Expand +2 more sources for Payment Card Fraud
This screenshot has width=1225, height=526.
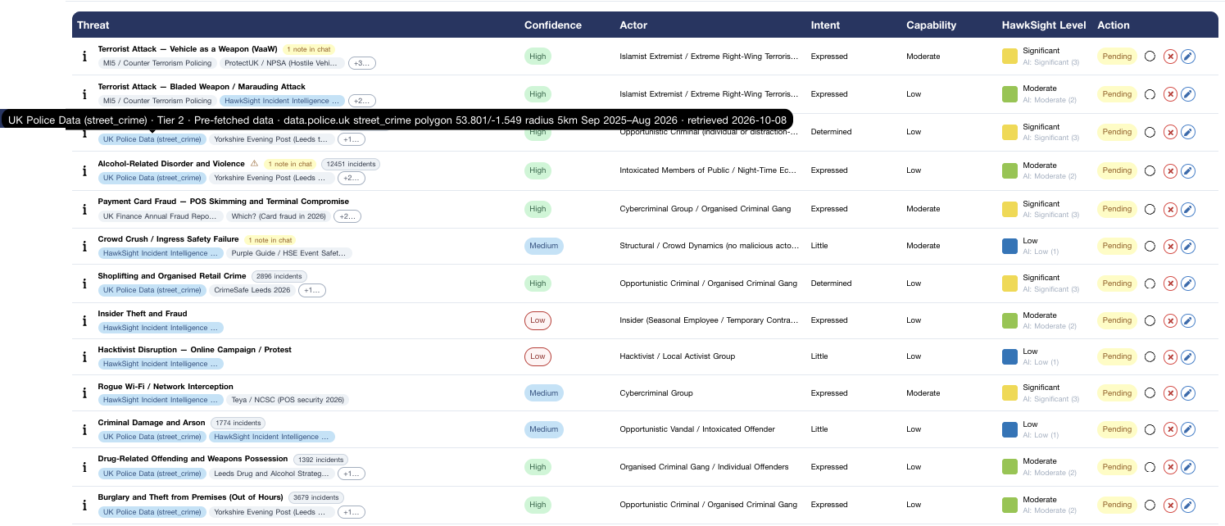347,216
